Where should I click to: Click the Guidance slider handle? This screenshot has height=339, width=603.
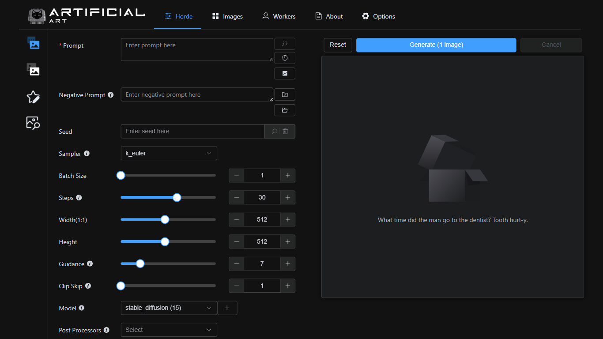pyautogui.click(x=140, y=264)
